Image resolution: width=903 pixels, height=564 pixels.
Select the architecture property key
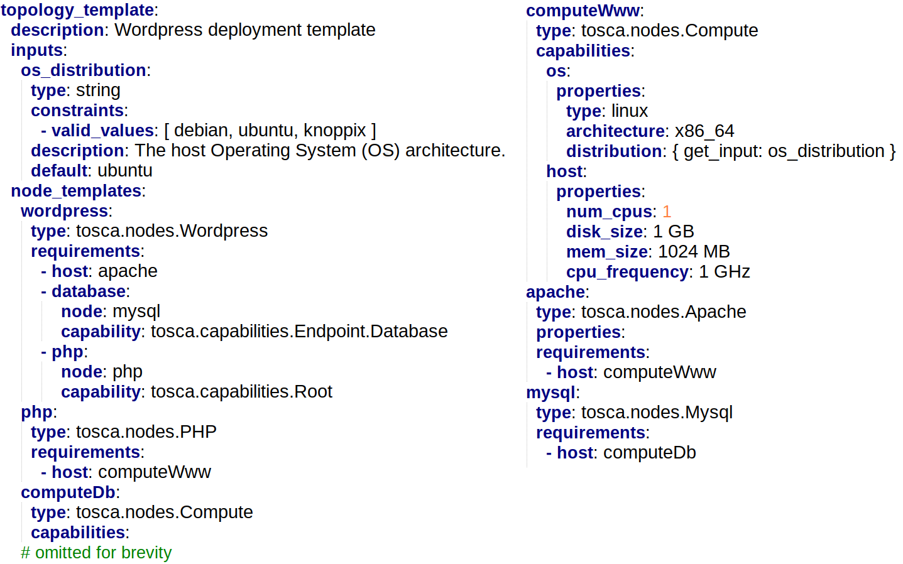[x=615, y=131]
